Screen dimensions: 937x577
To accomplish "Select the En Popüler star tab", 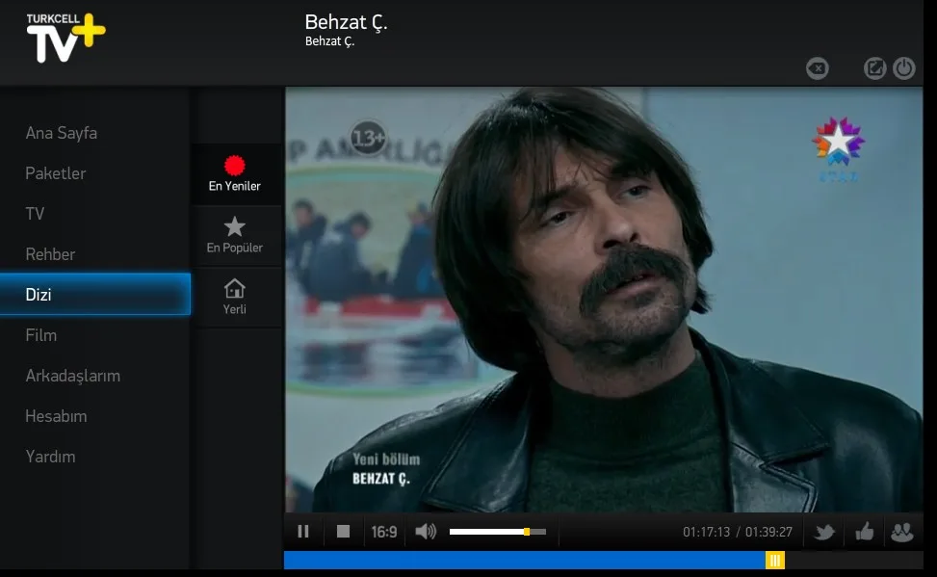I will (x=235, y=236).
